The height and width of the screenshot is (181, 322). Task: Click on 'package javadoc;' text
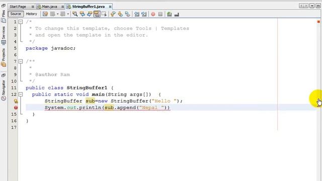(x=50, y=48)
